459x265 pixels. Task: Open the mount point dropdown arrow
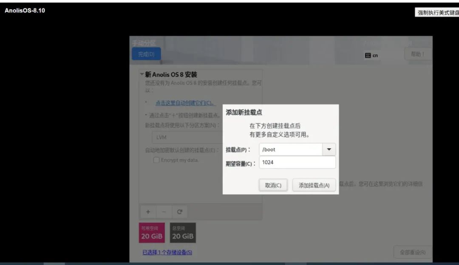(x=329, y=149)
